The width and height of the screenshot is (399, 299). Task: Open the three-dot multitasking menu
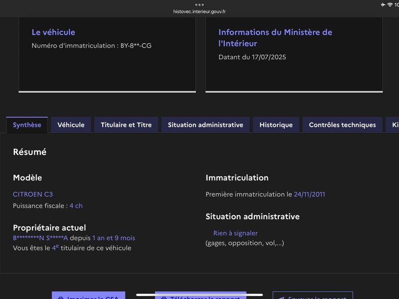(x=199, y=4)
